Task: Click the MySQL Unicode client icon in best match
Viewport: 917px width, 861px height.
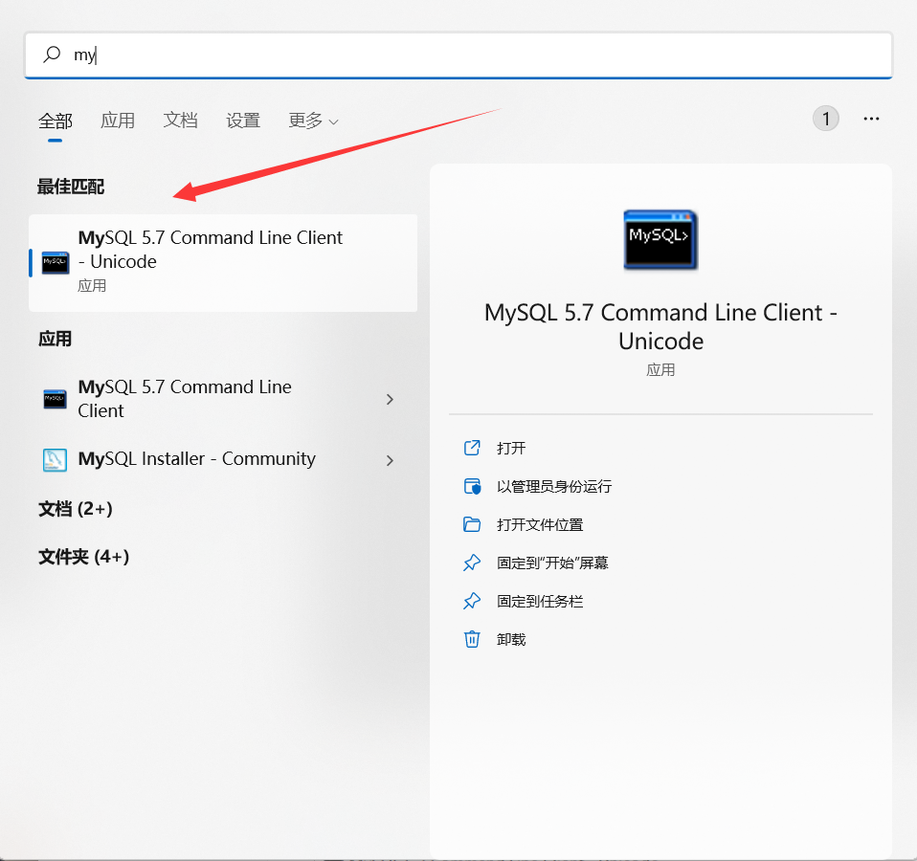Action: tap(56, 262)
